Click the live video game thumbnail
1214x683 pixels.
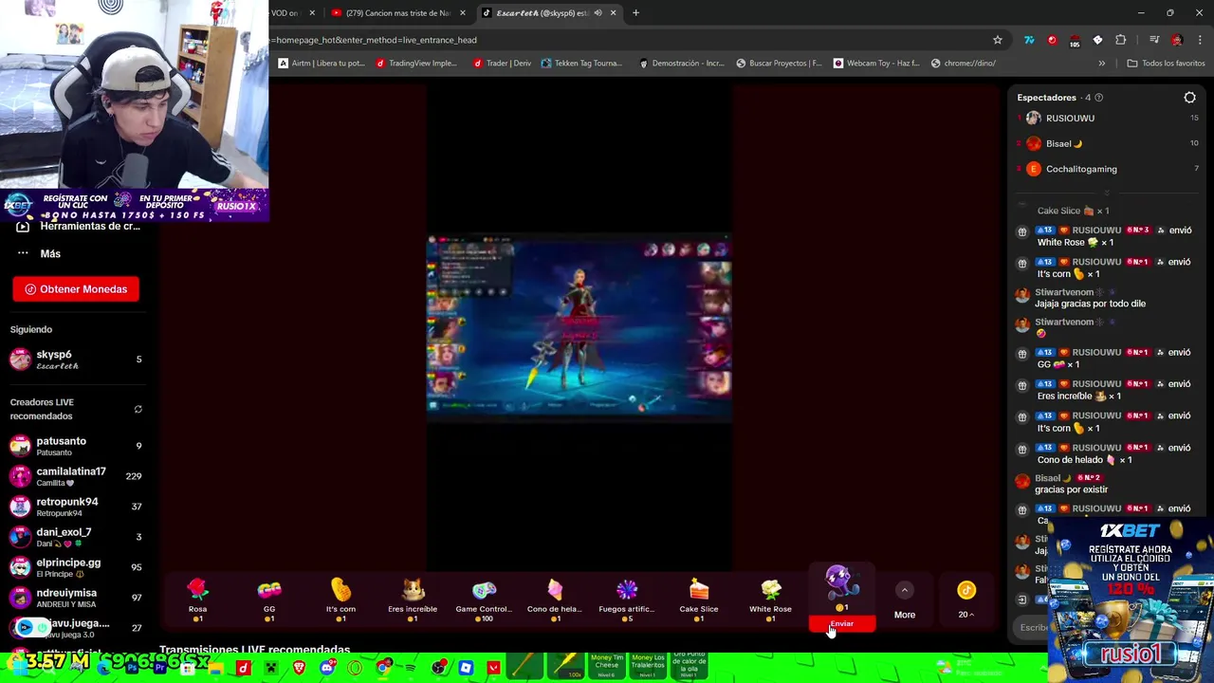pos(579,327)
